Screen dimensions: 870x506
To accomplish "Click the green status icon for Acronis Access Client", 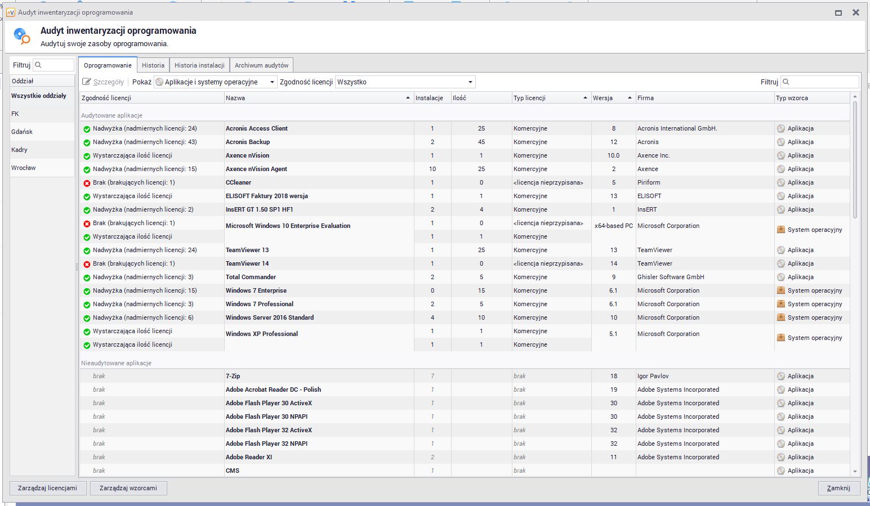I will [87, 129].
